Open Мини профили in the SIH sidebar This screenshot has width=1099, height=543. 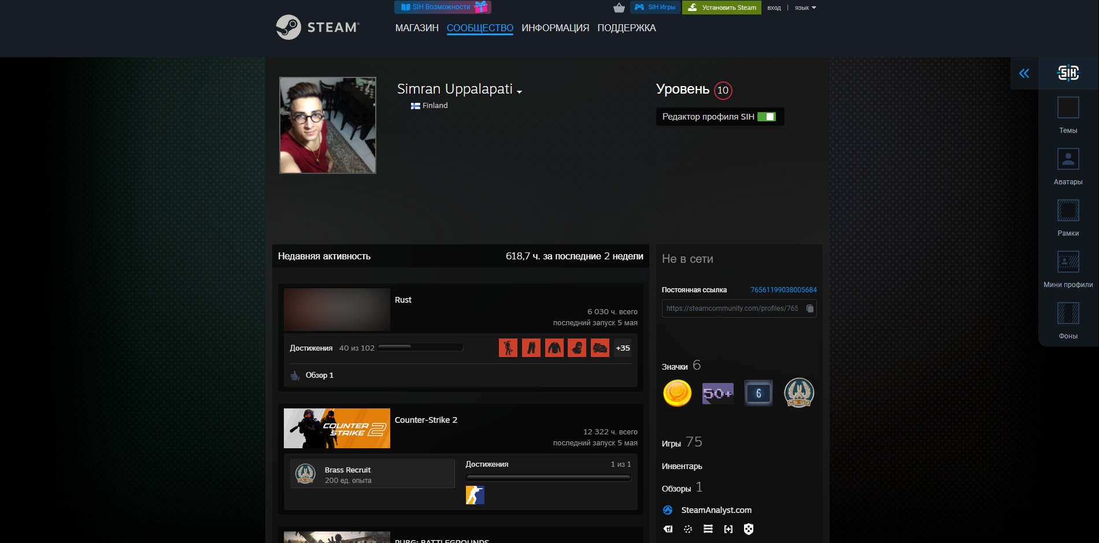point(1068,270)
